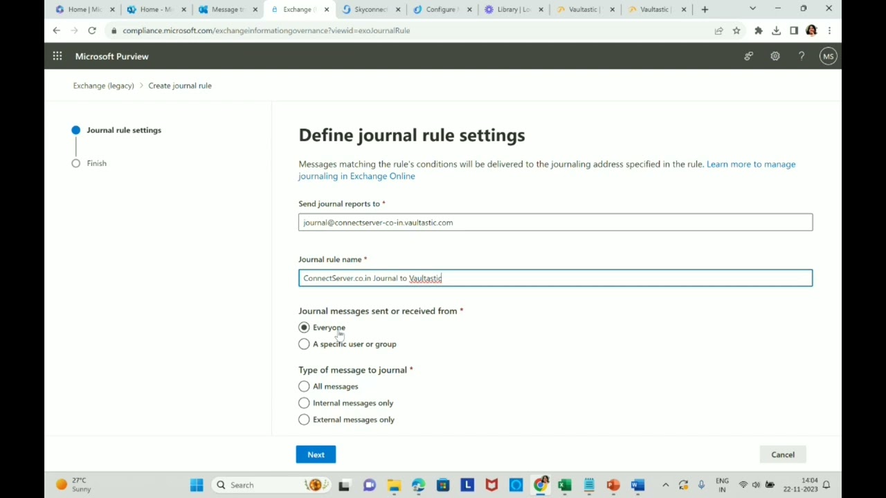Open Microsoft Edge from the taskbar
The image size is (886, 498).
pos(418,485)
